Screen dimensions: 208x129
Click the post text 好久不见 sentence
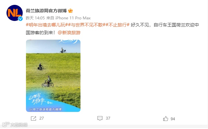pos(112,29)
